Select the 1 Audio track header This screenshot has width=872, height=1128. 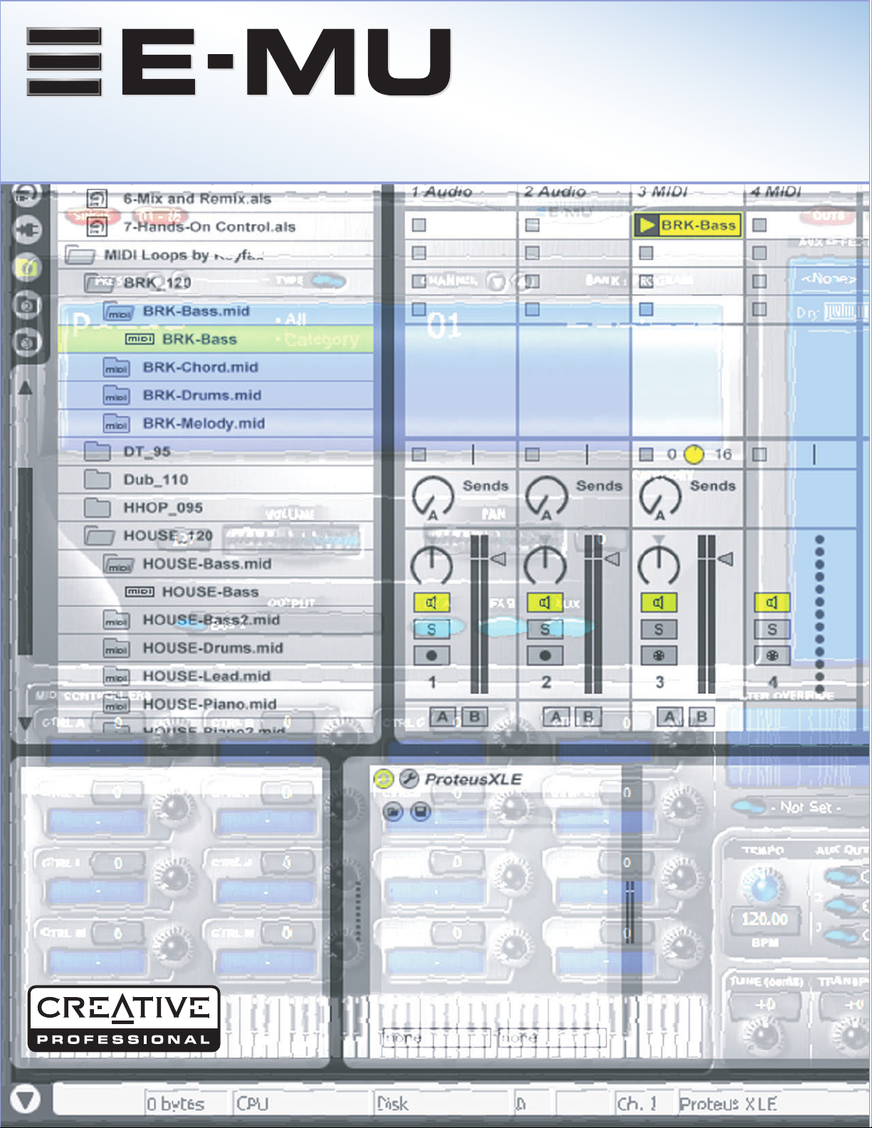tap(461, 192)
